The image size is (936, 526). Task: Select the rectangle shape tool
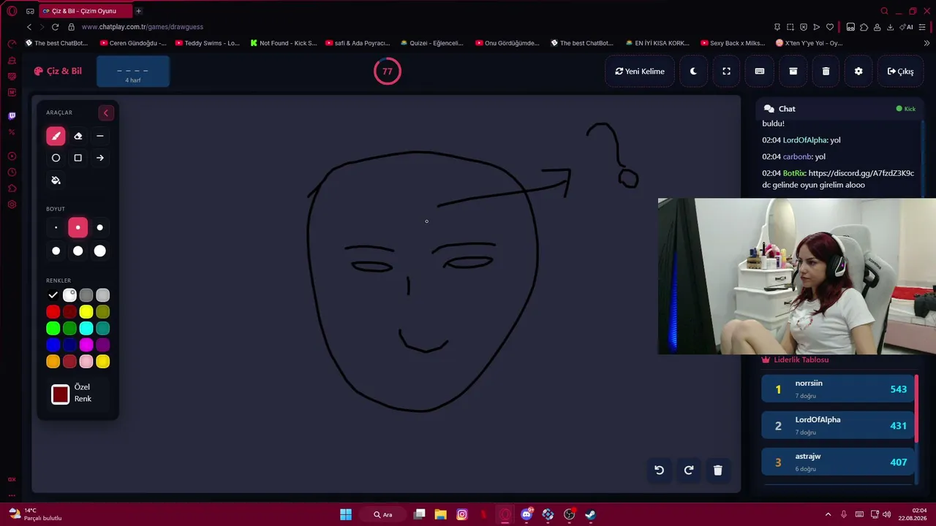tap(78, 158)
